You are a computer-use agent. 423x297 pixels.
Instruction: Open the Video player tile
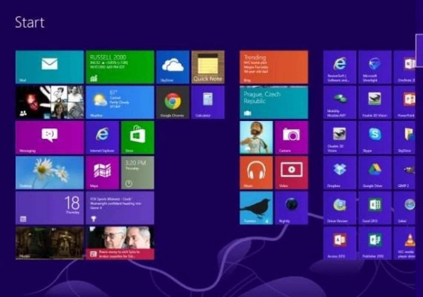(x=291, y=173)
